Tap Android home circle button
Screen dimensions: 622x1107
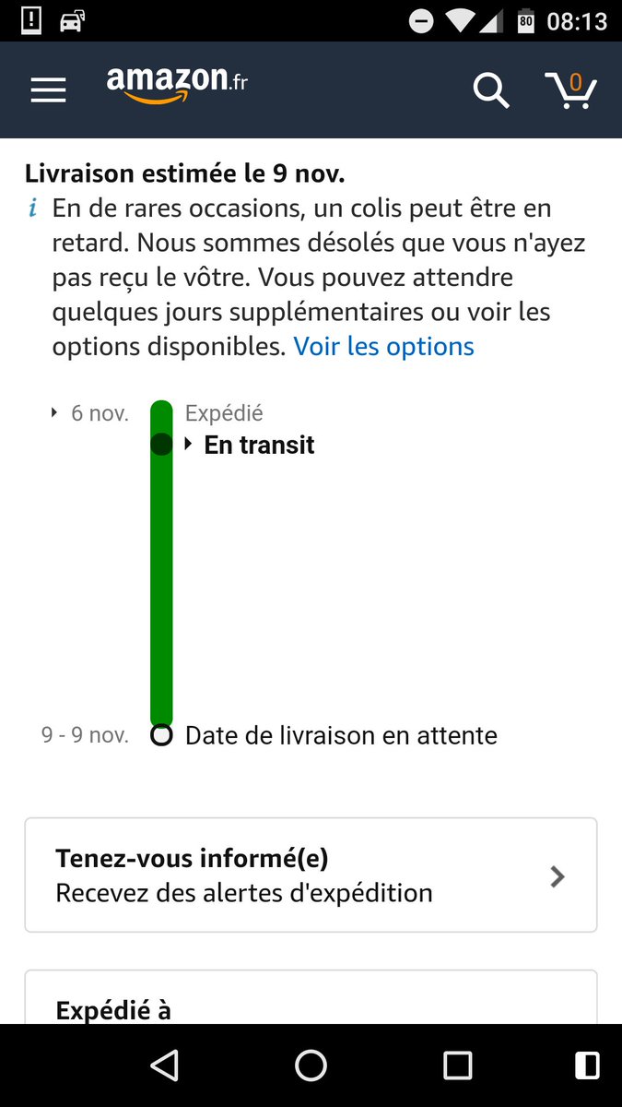click(x=311, y=1065)
